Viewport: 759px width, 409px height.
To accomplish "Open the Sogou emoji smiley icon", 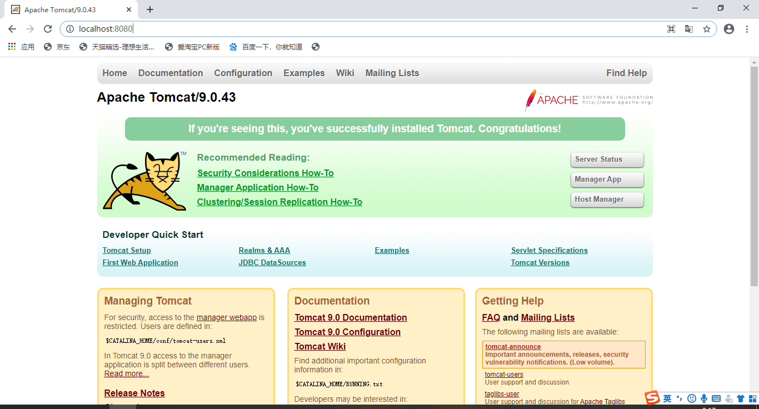I will (692, 398).
